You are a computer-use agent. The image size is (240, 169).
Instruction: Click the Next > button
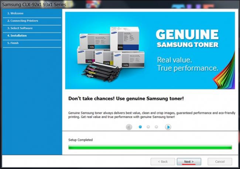(189, 162)
